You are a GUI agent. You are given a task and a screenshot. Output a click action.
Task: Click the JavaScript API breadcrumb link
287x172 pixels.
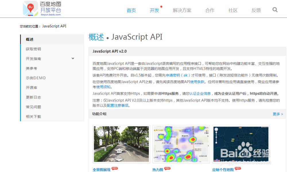pos(54,26)
